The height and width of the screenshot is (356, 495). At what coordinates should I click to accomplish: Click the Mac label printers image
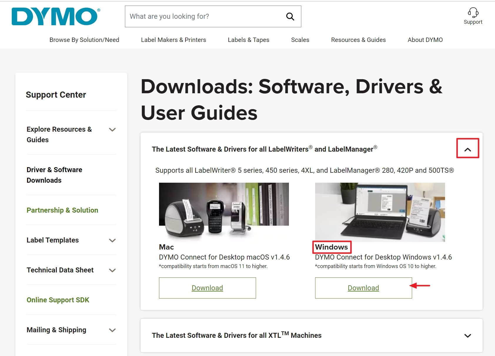pyautogui.click(x=224, y=212)
